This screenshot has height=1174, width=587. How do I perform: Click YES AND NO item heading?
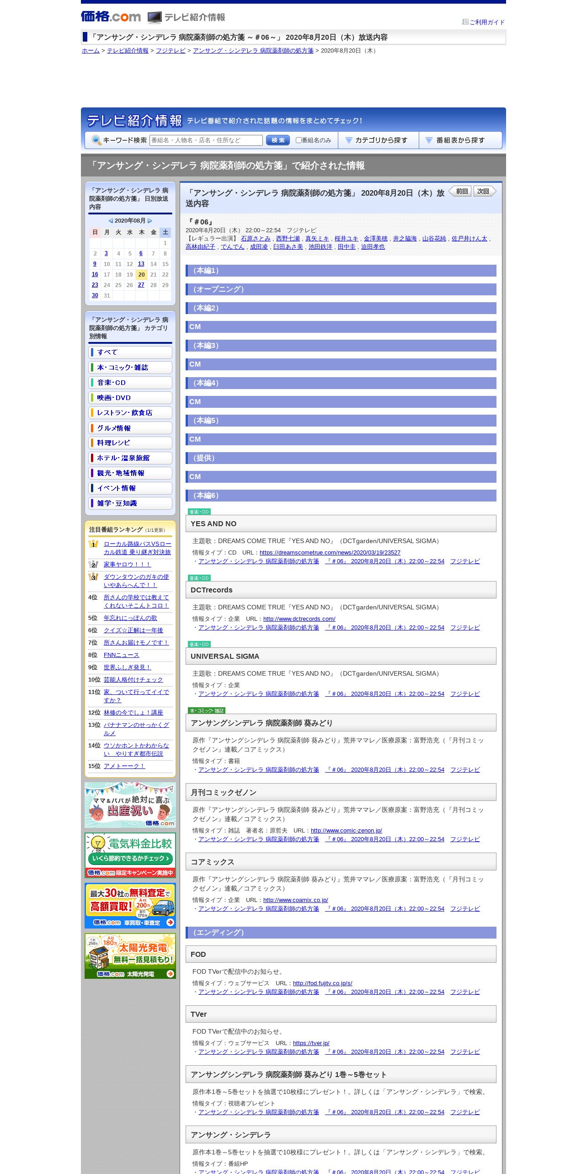(x=341, y=523)
